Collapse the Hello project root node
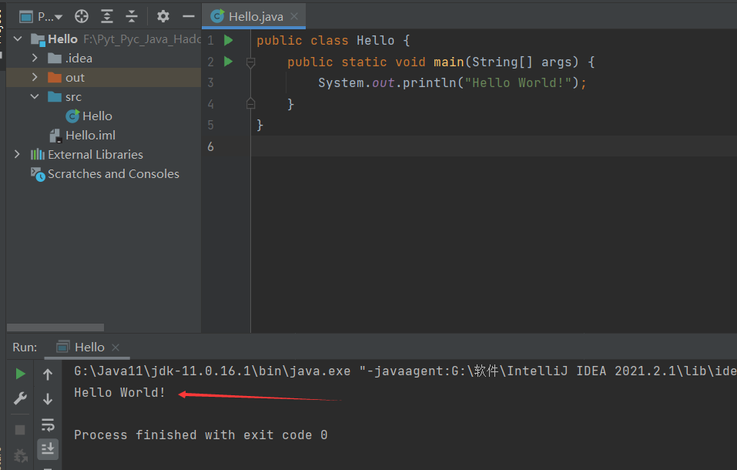Viewport: 737px width, 470px height. [18, 39]
